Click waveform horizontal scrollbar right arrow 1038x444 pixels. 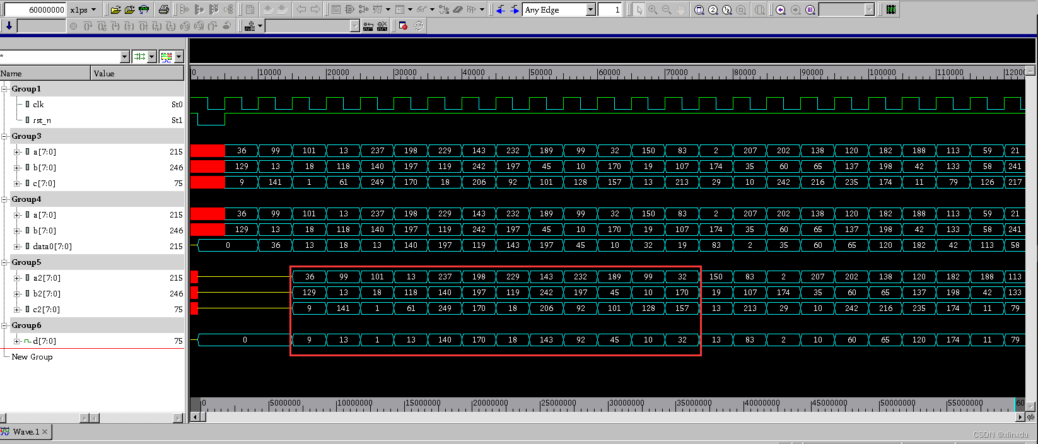[1020, 417]
